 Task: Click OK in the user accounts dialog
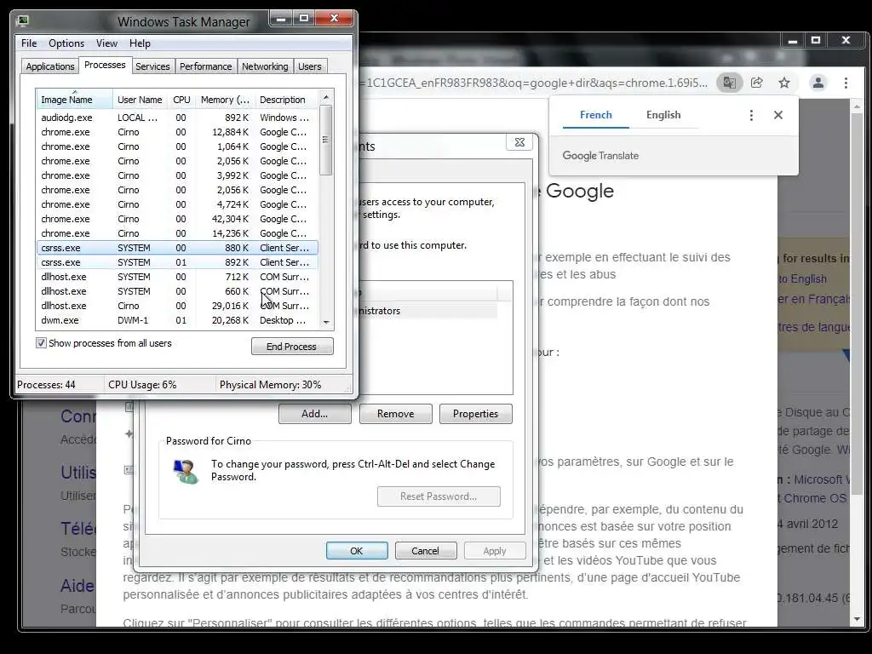357,551
